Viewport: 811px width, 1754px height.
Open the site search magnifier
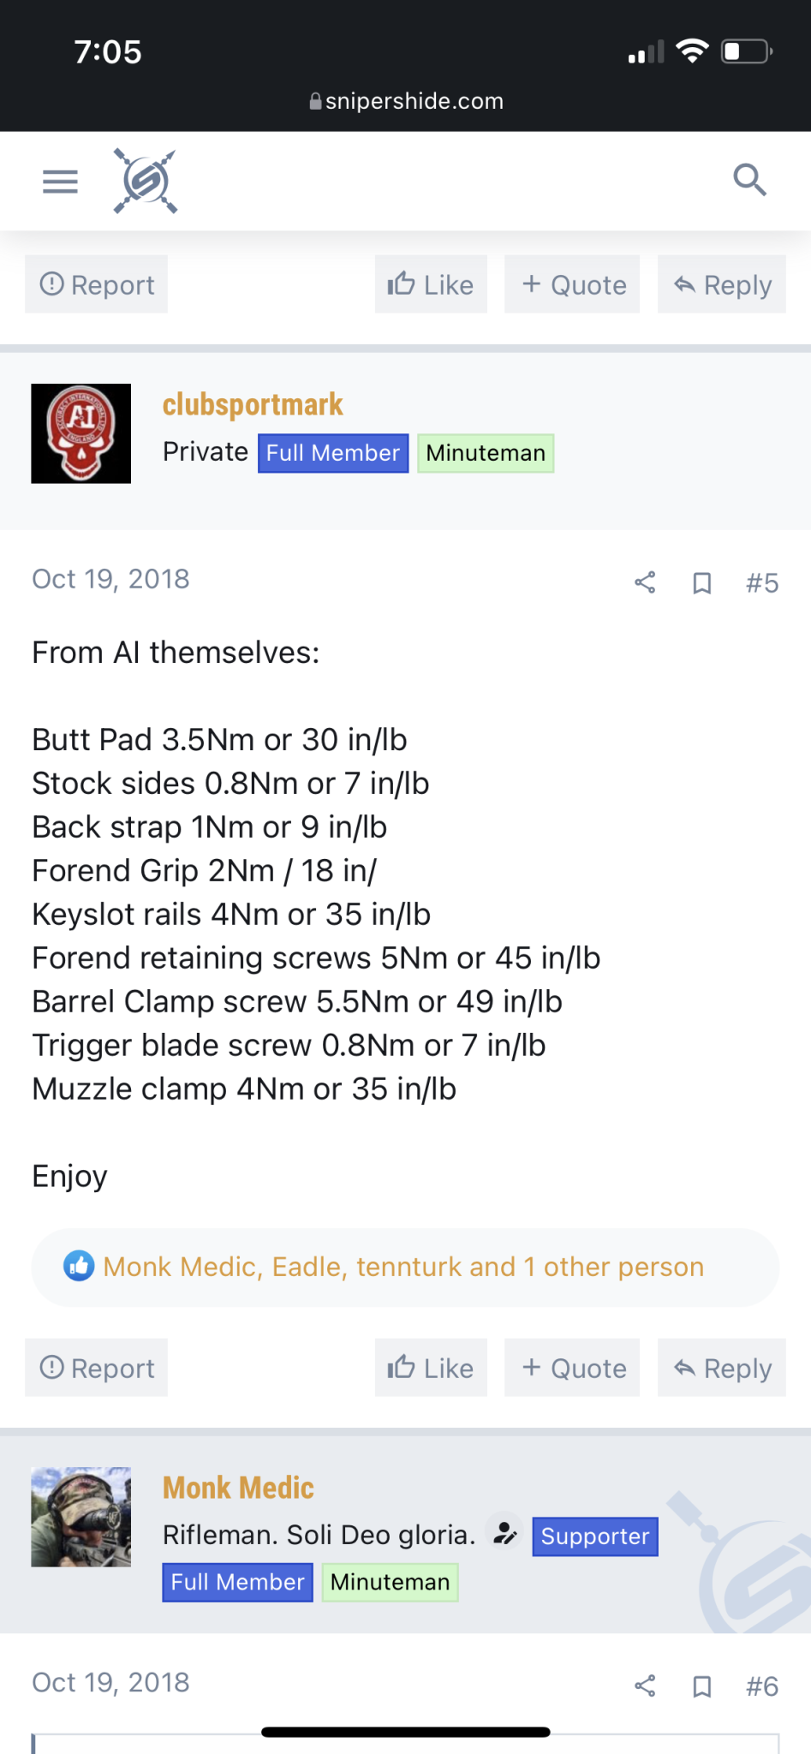[749, 180]
